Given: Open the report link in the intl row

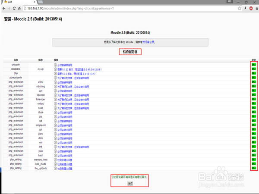Looking at the screenshot, I should [x=73, y=147].
